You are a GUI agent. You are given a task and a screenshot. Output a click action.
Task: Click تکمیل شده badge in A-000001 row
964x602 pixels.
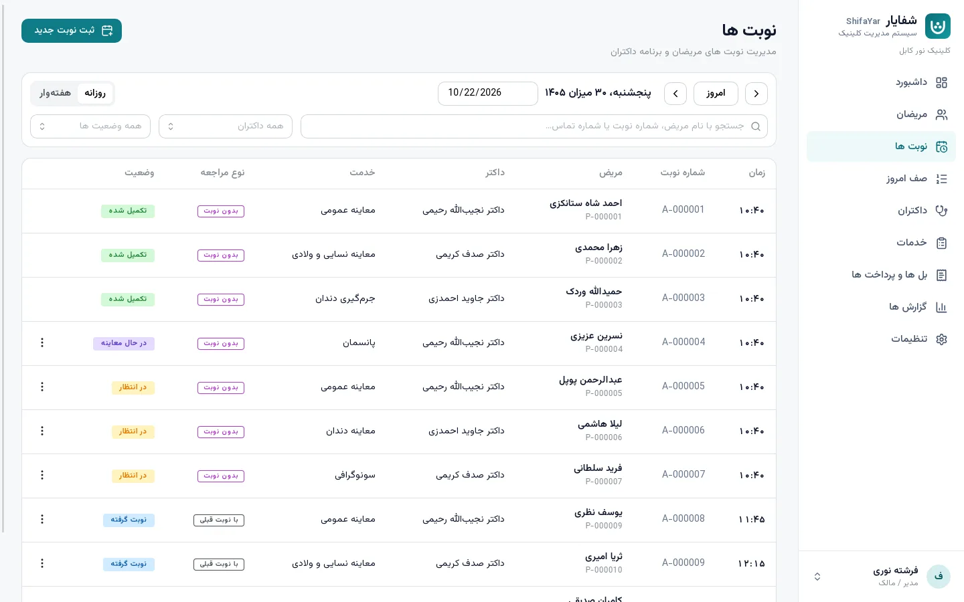[128, 211]
